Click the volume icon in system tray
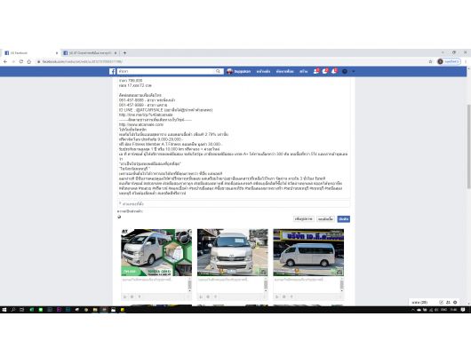 (436, 310)
